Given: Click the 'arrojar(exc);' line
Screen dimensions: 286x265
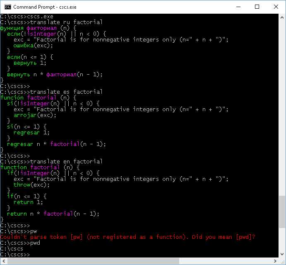Looking at the screenshot, I should (x=35, y=115).
